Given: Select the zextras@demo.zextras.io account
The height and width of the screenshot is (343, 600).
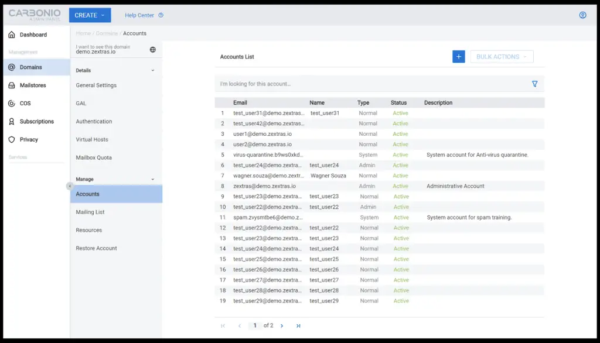Looking at the screenshot, I should (380, 186).
